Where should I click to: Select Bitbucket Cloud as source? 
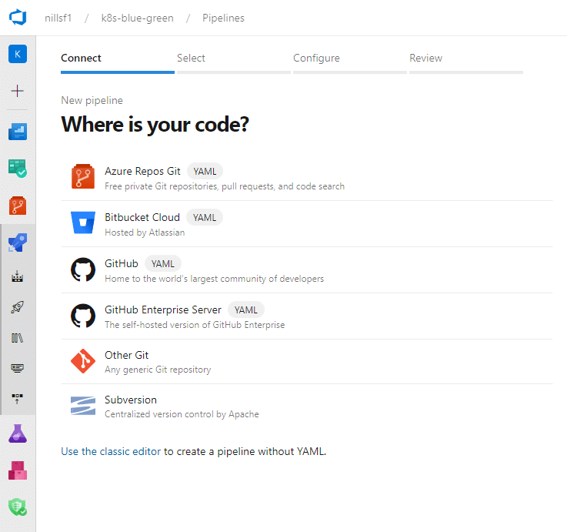307,224
